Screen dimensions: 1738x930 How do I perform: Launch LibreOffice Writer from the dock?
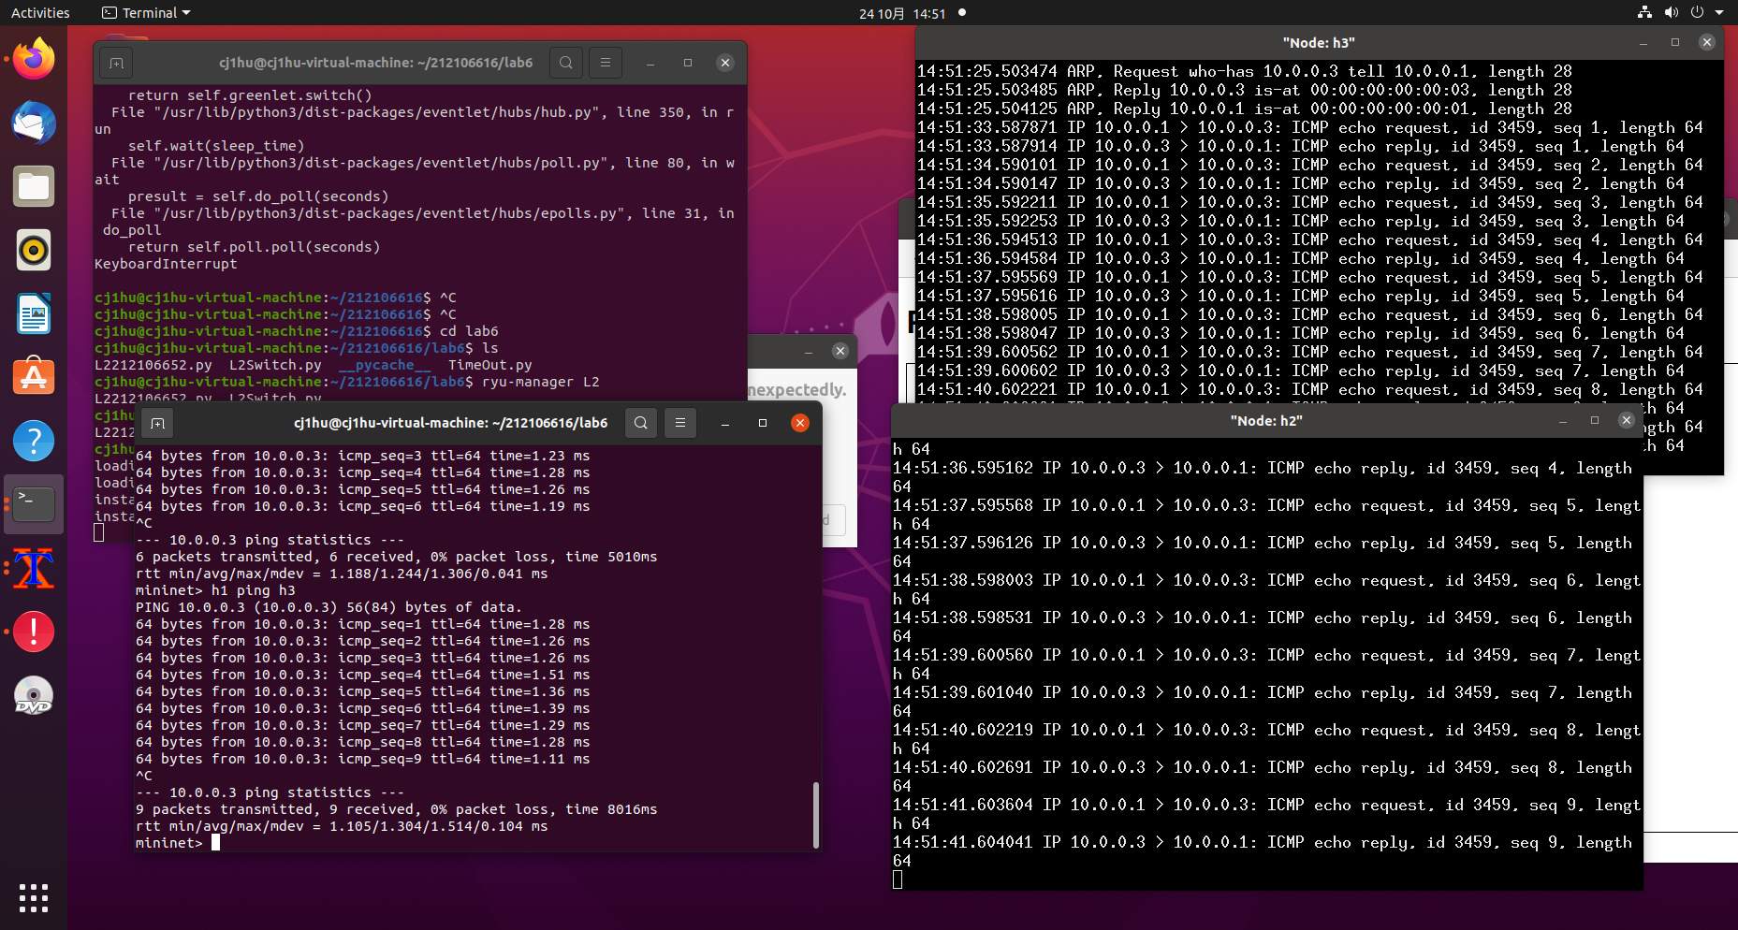coord(34,314)
